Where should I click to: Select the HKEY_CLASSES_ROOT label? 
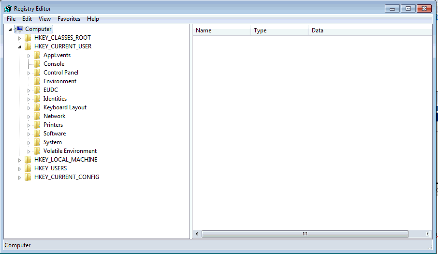click(x=62, y=38)
